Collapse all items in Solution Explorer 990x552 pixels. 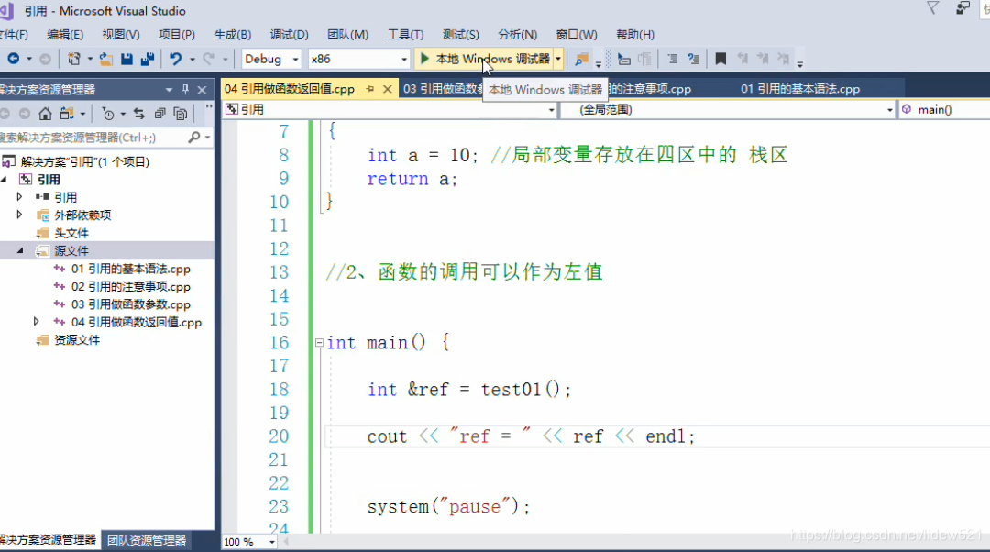[159, 114]
